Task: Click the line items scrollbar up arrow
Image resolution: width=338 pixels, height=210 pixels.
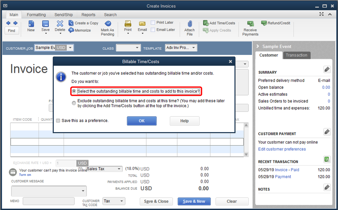Action: 246,125
